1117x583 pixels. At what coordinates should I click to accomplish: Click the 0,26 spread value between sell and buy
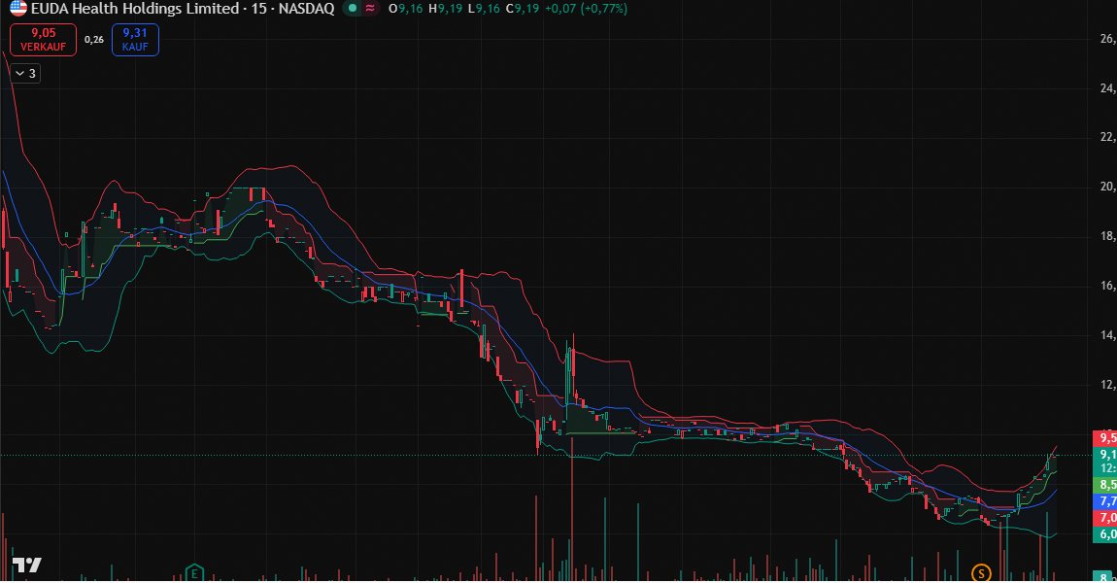[94, 40]
